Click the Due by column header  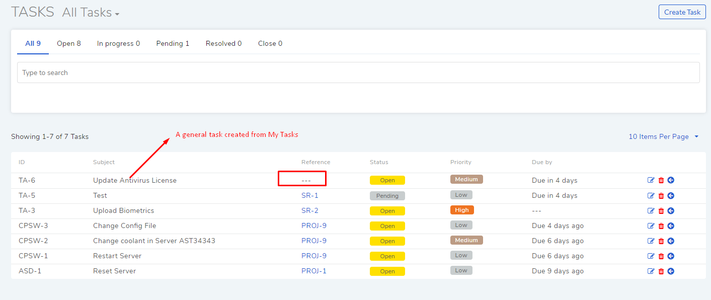[x=542, y=162]
